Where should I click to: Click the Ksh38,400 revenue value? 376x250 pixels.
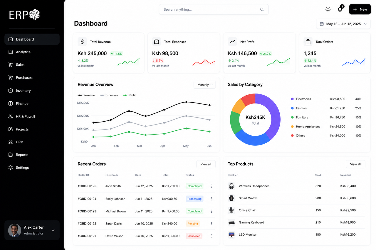pyautogui.click(x=348, y=186)
